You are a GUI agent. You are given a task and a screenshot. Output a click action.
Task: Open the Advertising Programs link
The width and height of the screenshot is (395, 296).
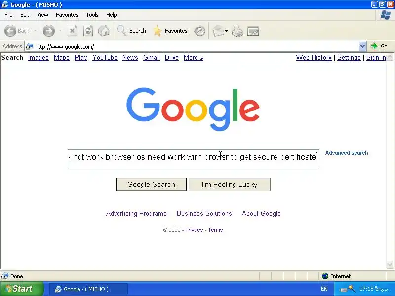tap(136, 214)
